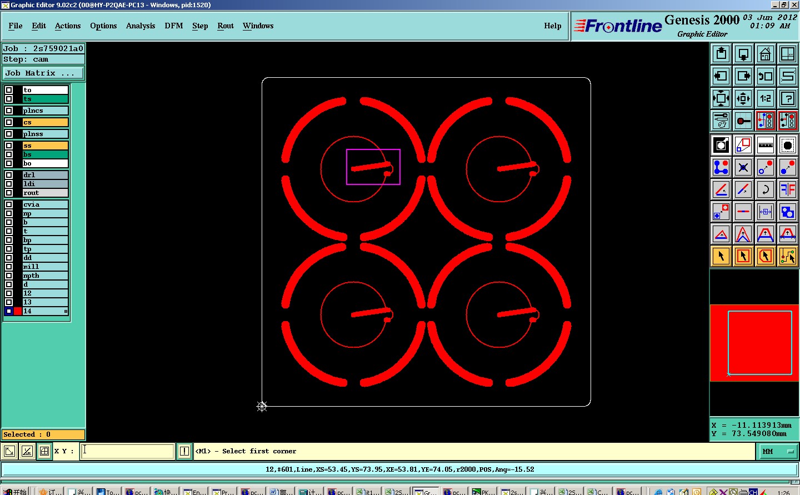Image resolution: width=800 pixels, height=495 pixels.
Task: Open the File menu
Action: [16, 26]
